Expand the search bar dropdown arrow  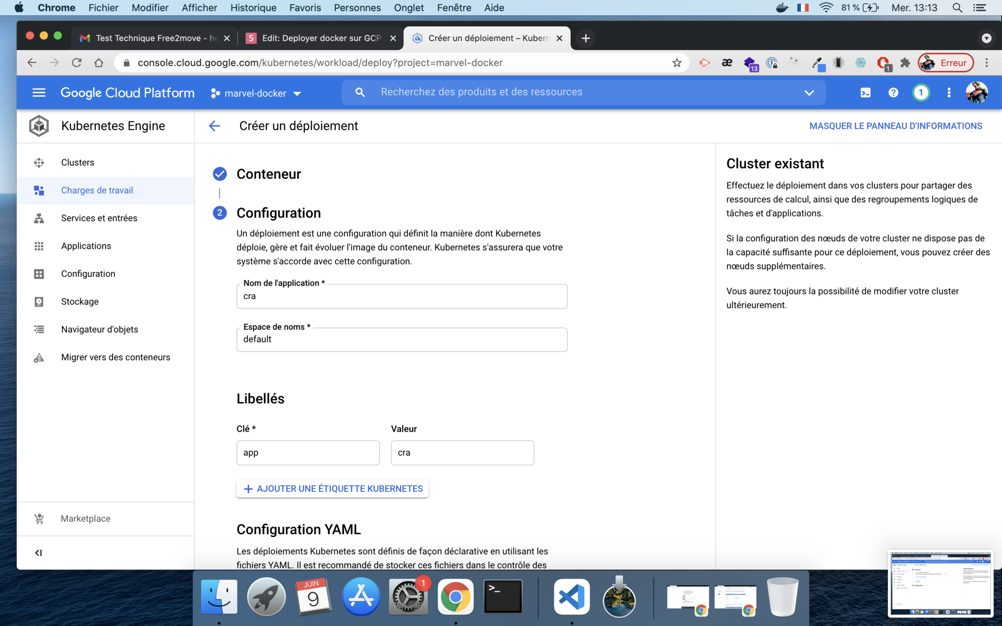[x=809, y=92]
